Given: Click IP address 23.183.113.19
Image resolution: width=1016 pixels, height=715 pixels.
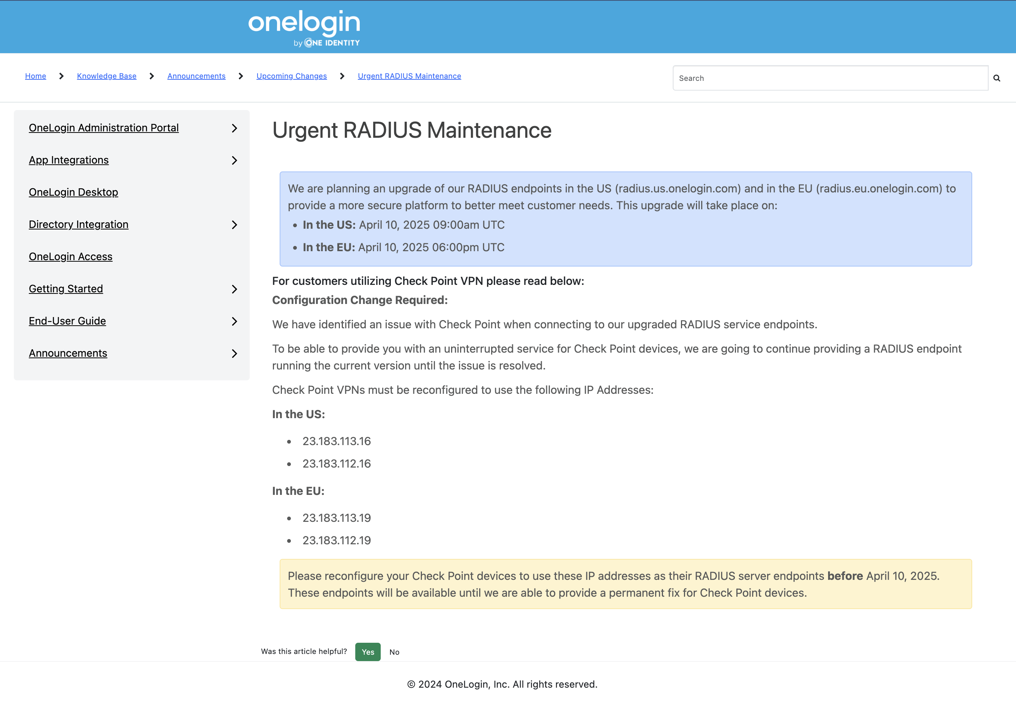Looking at the screenshot, I should coord(337,518).
